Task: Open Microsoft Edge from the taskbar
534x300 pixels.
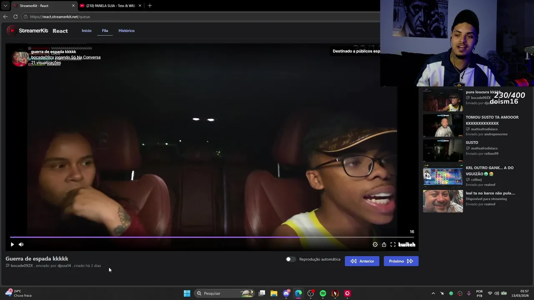Action: [x=298, y=293]
